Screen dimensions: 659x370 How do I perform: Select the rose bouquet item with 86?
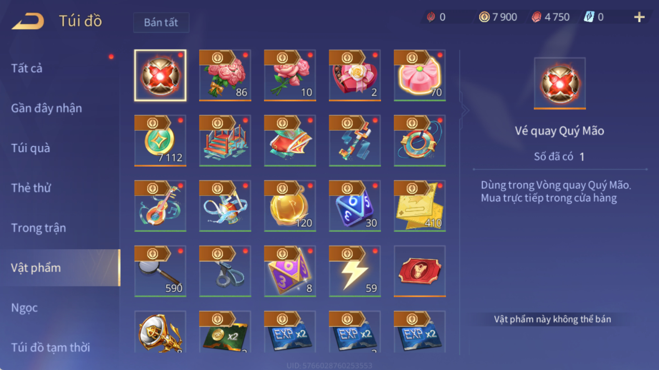[x=225, y=75]
